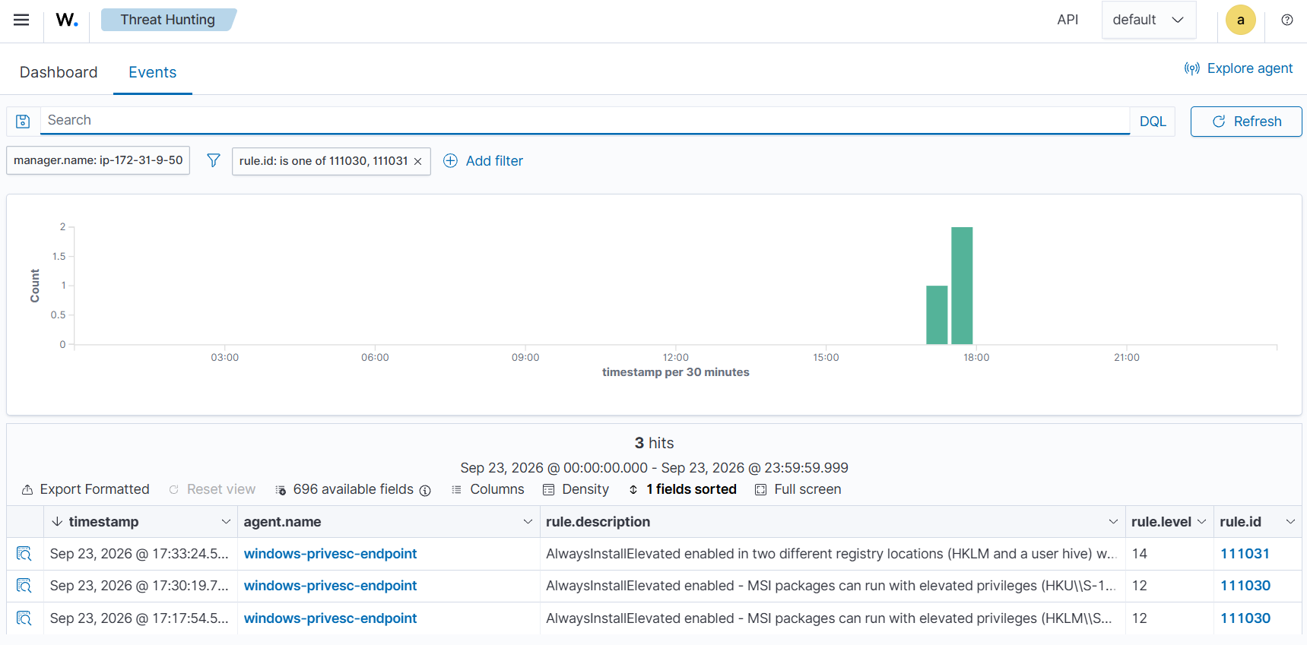
Task: Click the shorter histogram bar at 17:00
Action: coord(937,315)
